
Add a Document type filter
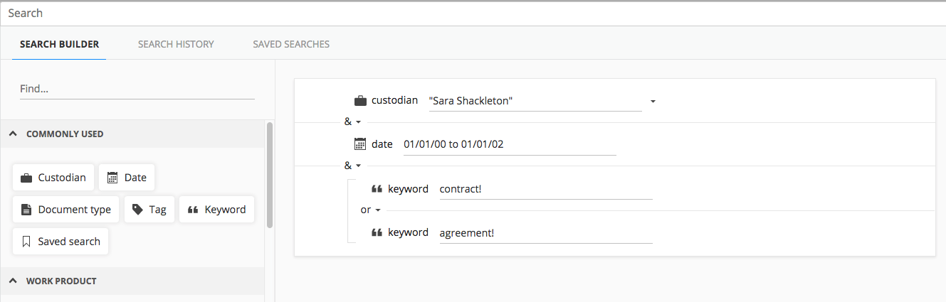(x=66, y=210)
